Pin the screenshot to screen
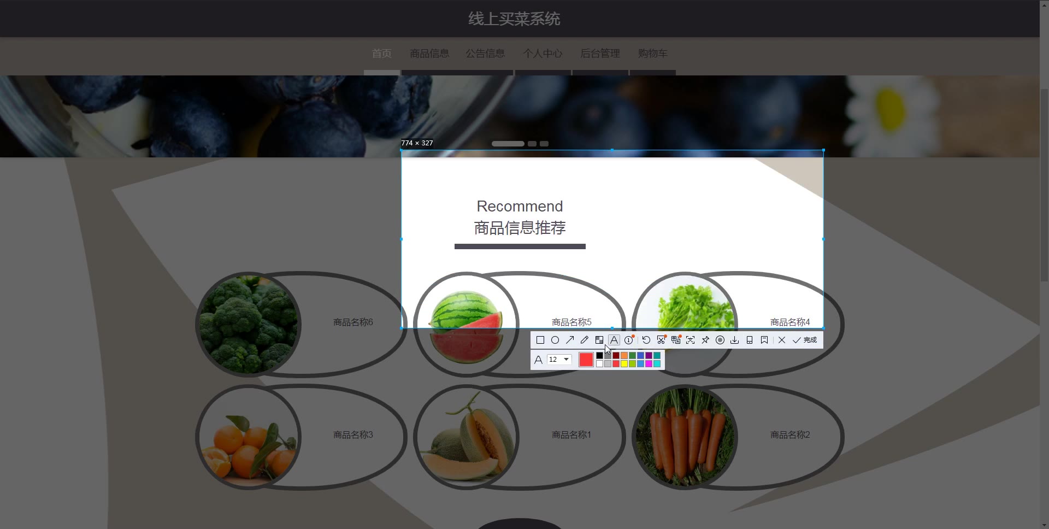Image resolution: width=1049 pixels, height=529 pixels. [705, 340]
